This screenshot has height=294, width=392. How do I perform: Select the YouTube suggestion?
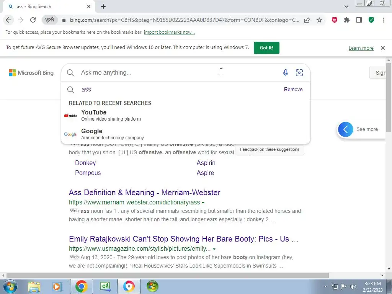pyautogui.click(x=186, y=116)
